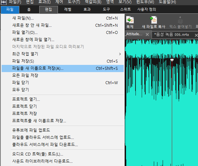The height and width of the screenshot is (166, 198).
Task: Choose 파일 저장(S)
Action: [x=63, y=61]
